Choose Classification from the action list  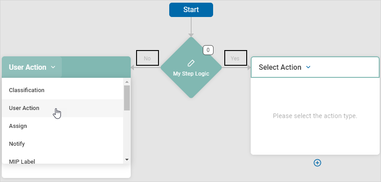[x=26, y=90]
